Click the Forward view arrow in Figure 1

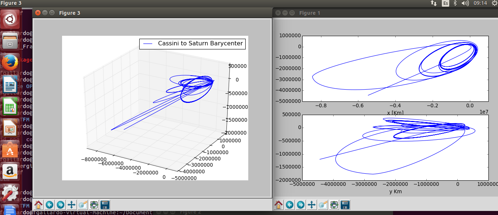pyautogui.click(x=301, y=205)
